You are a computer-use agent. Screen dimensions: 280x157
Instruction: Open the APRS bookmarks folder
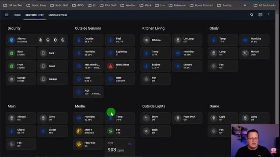pos(78,5)
